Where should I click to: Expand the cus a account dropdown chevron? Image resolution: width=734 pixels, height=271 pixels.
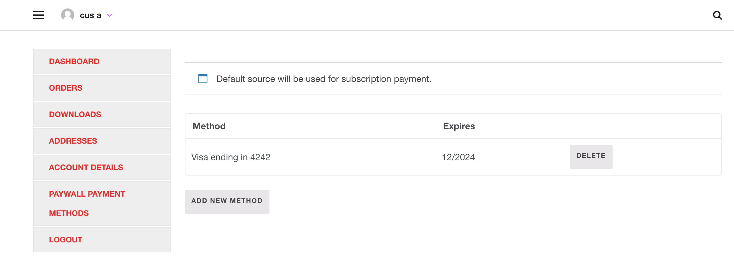tap(110, 15)
